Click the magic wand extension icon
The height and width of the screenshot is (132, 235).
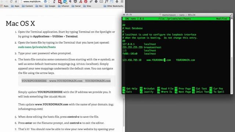pyautogui.click(x=91, y=1)
